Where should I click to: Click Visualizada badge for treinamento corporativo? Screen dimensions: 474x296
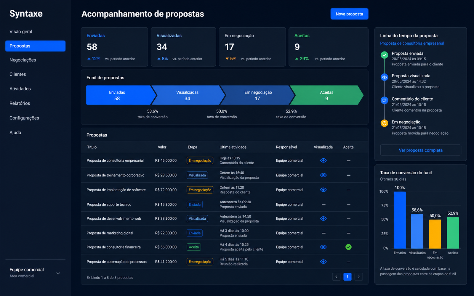pyautogui.click(x=197, y=175)
